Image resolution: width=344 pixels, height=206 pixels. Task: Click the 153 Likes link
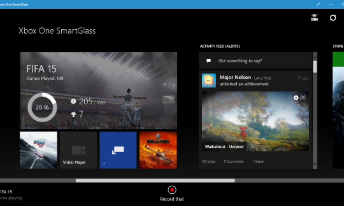point(208,161)
